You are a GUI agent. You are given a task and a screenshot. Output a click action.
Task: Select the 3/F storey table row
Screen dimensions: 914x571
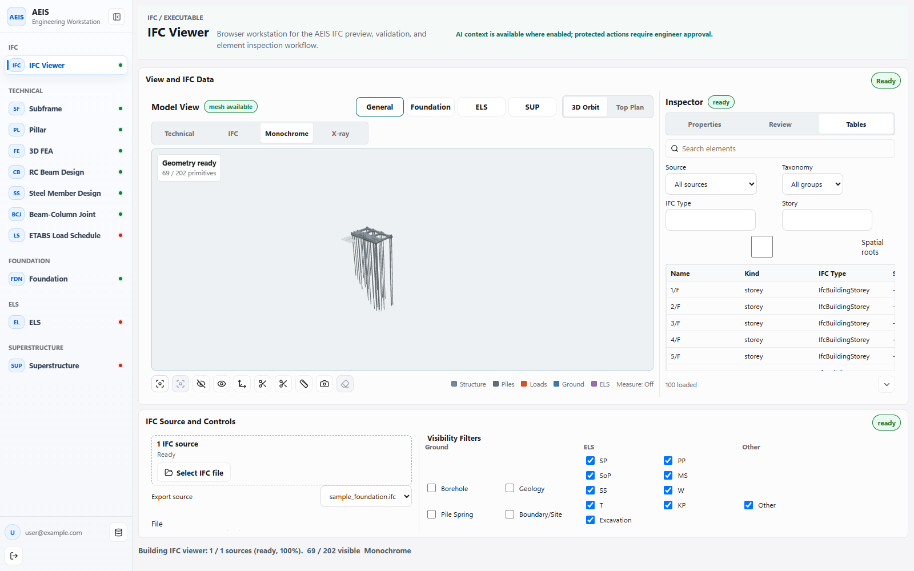(x=780, y=323)
